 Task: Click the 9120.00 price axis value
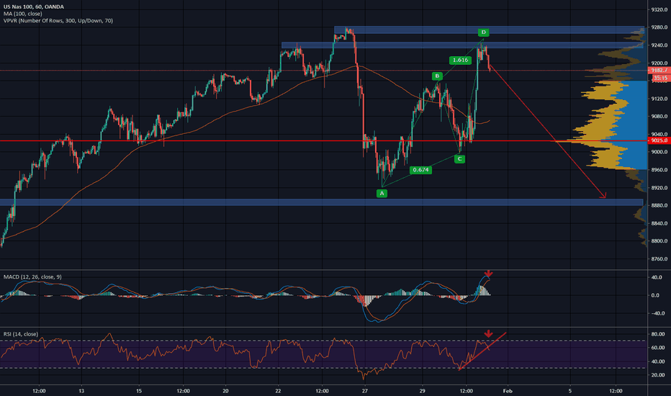(x=659, y=99)
